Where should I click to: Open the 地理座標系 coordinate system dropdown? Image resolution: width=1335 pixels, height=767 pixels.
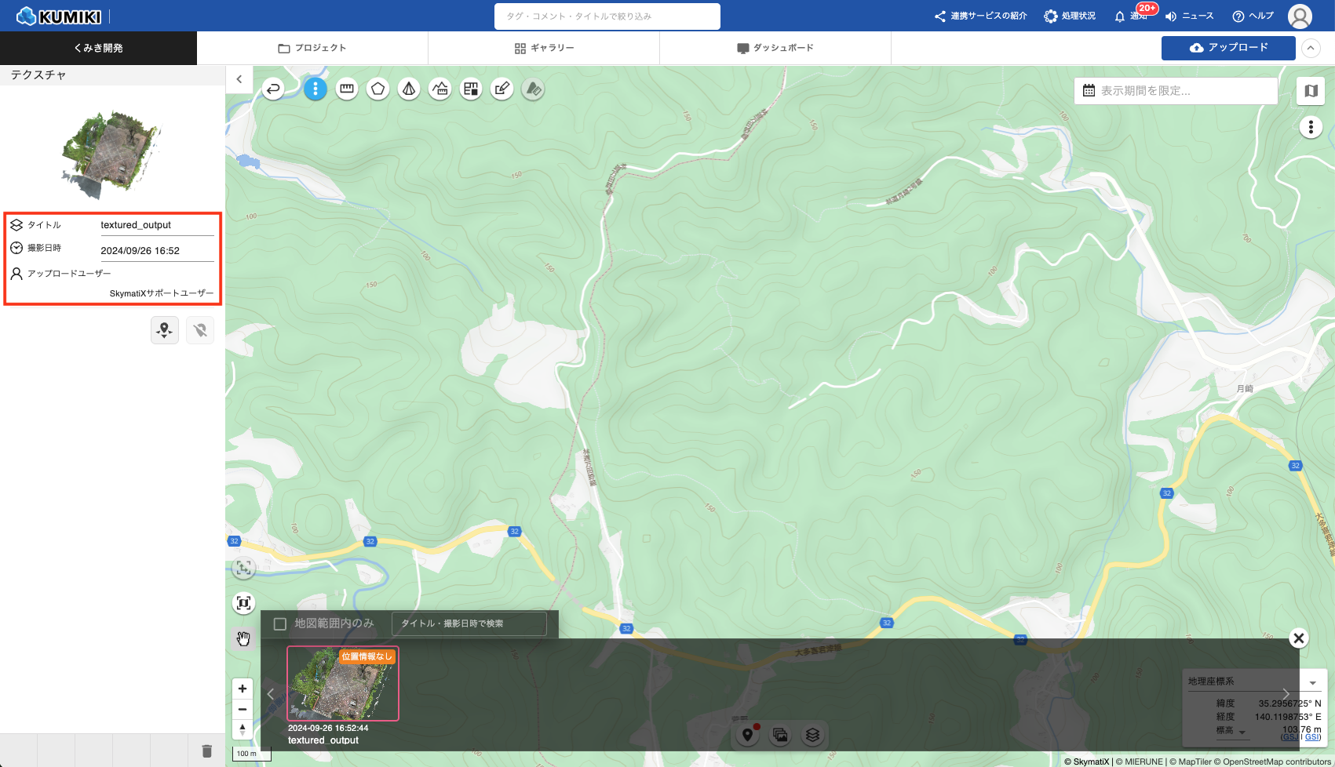click(1253, 682)
